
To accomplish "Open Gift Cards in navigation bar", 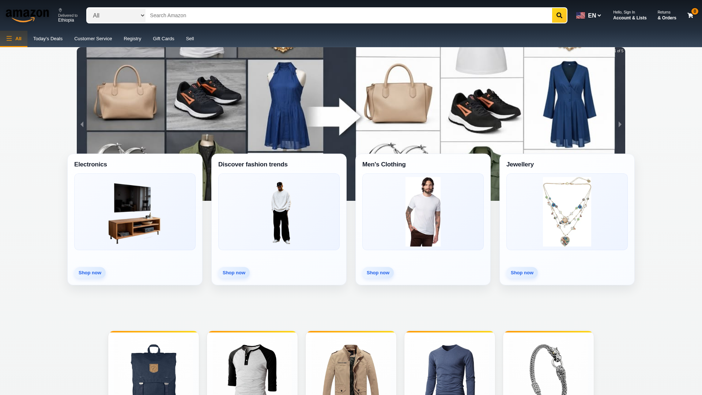I will click(x=163, y=38).
